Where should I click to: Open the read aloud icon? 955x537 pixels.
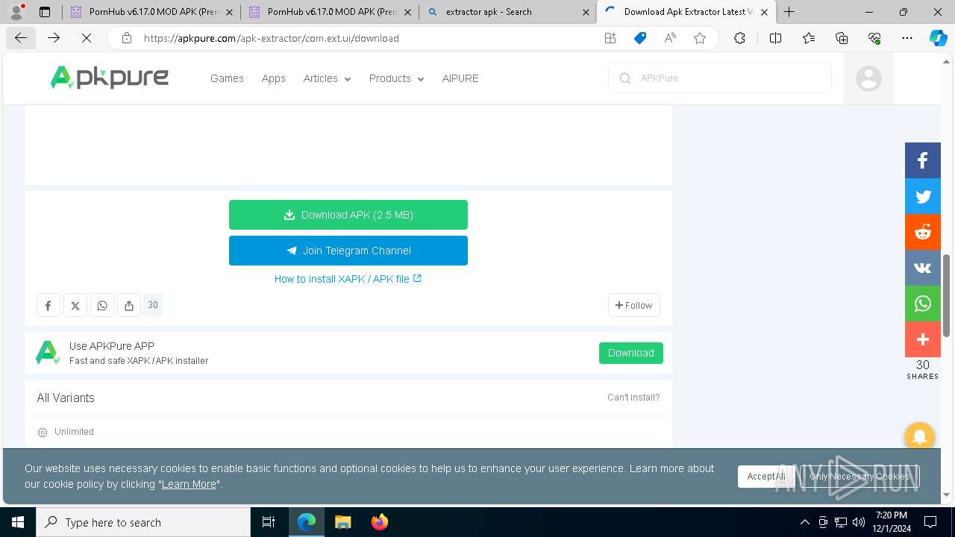tap(670, 38)
